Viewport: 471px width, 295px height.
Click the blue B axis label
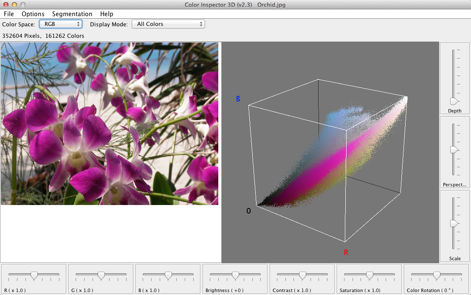(x=238, y=99)
